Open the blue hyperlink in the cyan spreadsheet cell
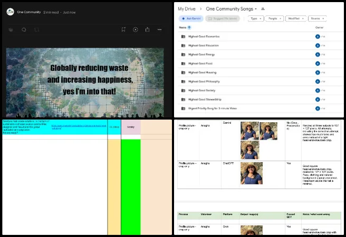Viewport: 346px width, 237px height. 79,127
